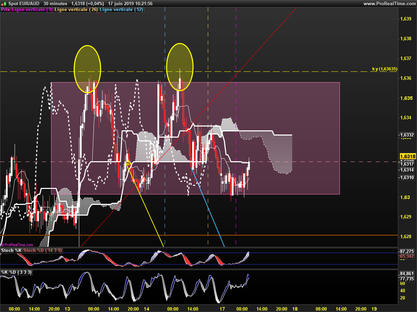Click the 30 minutes timeframe in title bar
Image resolution: width=417 pixels, height=312 pixels.
tap(55, 3)
